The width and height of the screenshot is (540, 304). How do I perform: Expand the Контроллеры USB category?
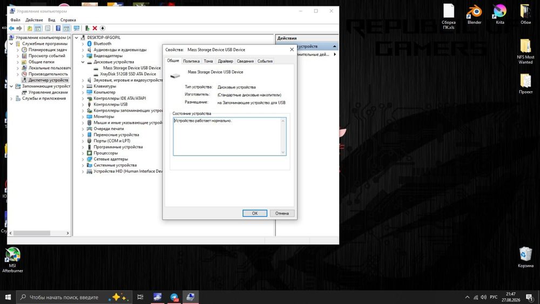[83, 105]
